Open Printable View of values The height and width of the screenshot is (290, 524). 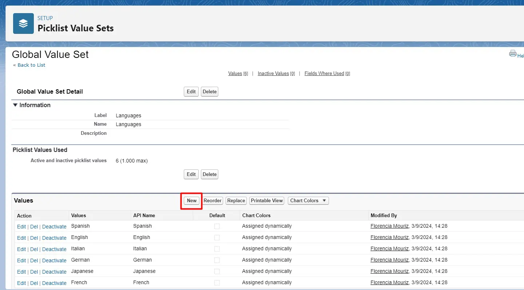click(267, 201)
